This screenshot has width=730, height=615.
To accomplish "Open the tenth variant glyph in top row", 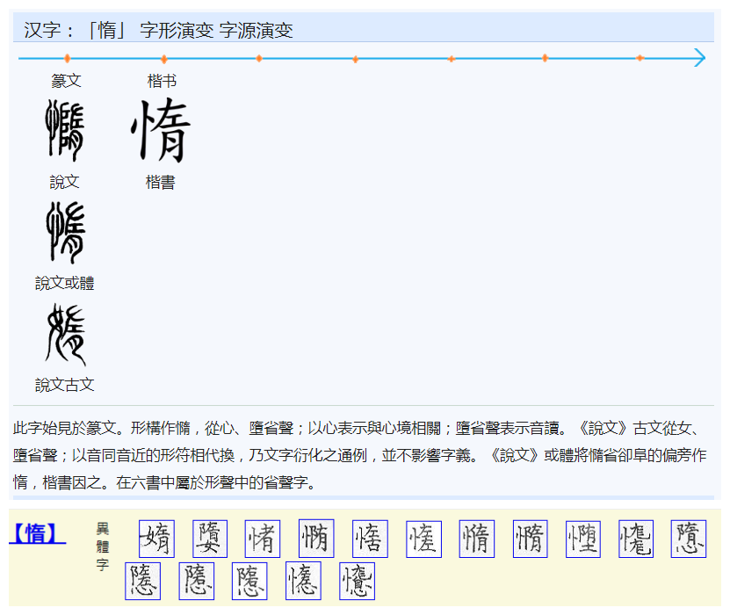I will point(636,539).
